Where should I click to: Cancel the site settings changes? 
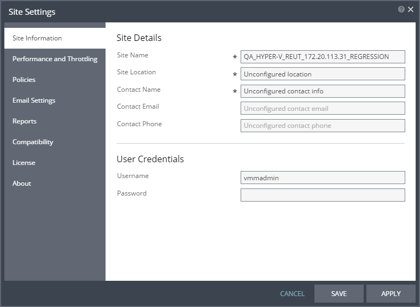[x=292, y=294]
